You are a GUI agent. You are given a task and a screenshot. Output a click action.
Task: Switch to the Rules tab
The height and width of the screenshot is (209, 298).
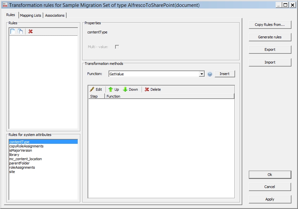10,15
